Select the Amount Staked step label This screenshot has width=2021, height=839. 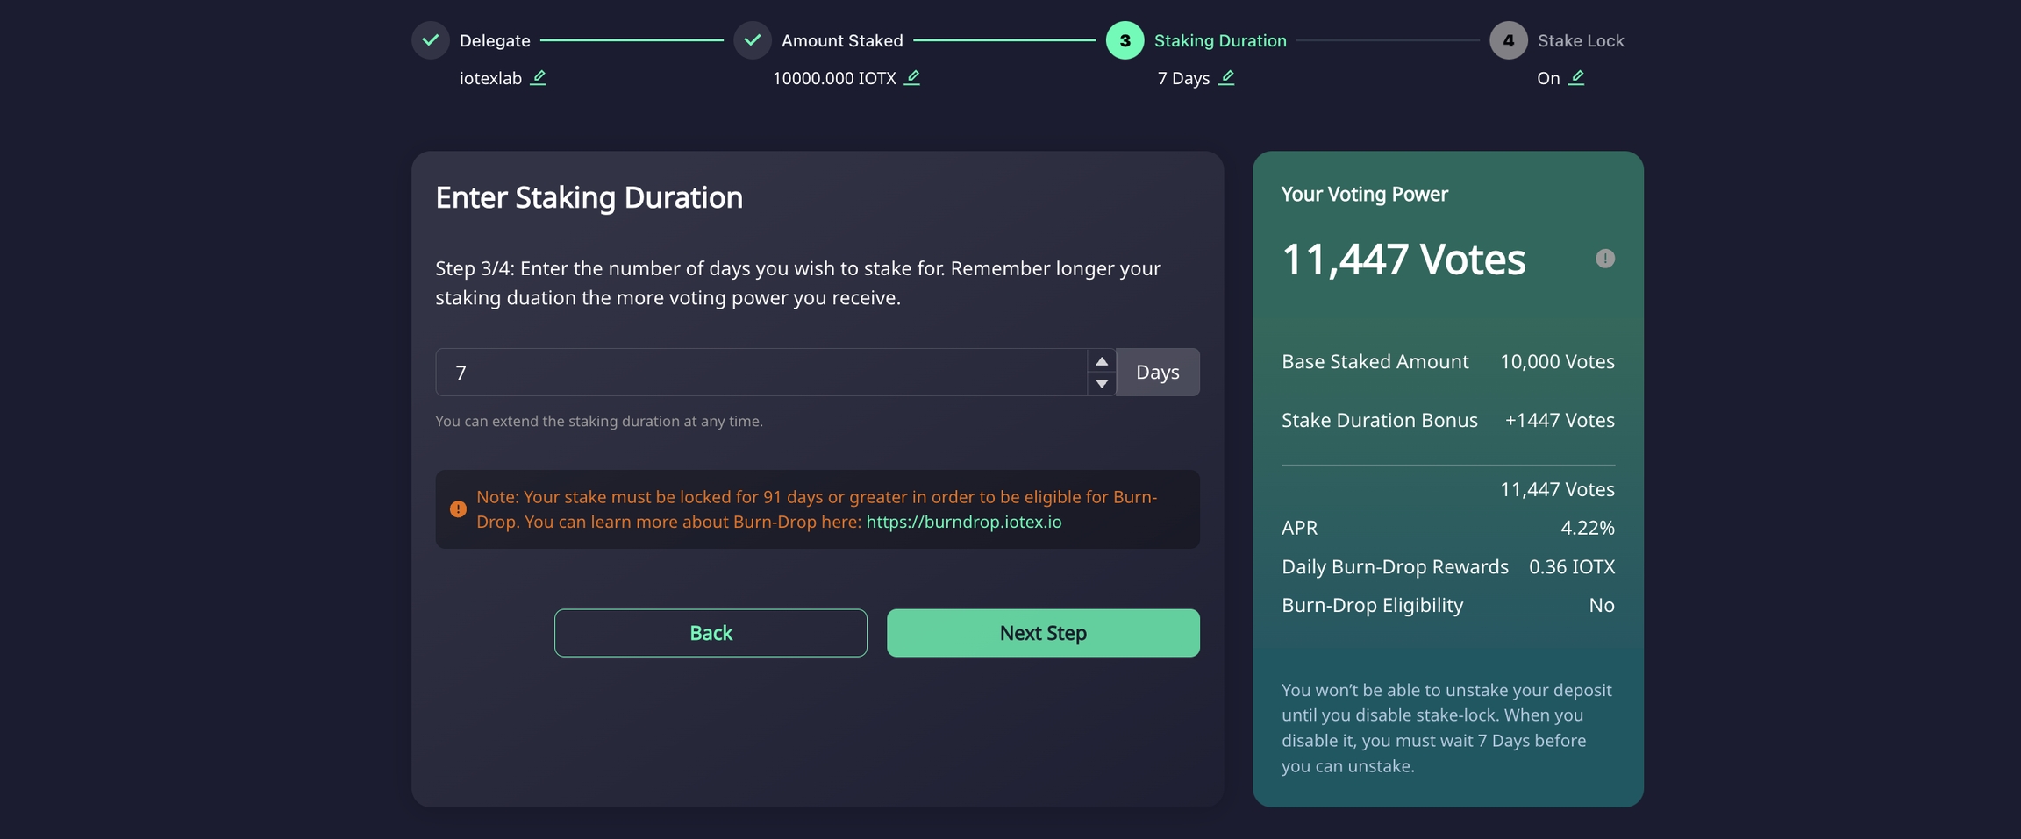pos(841,40)
